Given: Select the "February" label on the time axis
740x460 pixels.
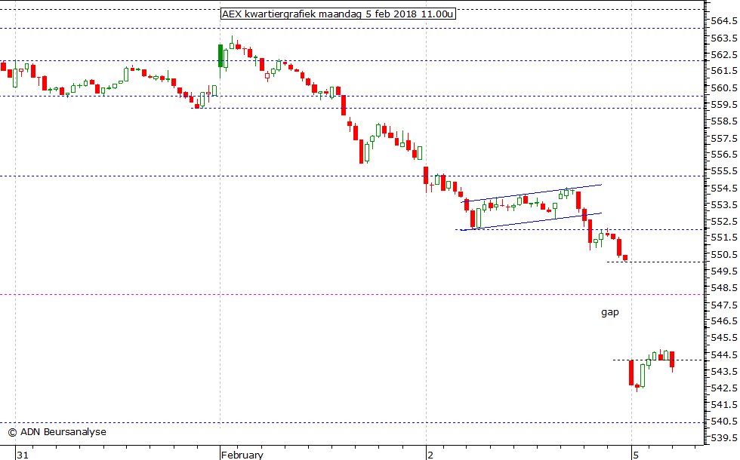Looking at the screenshot, I should [242, 455].
